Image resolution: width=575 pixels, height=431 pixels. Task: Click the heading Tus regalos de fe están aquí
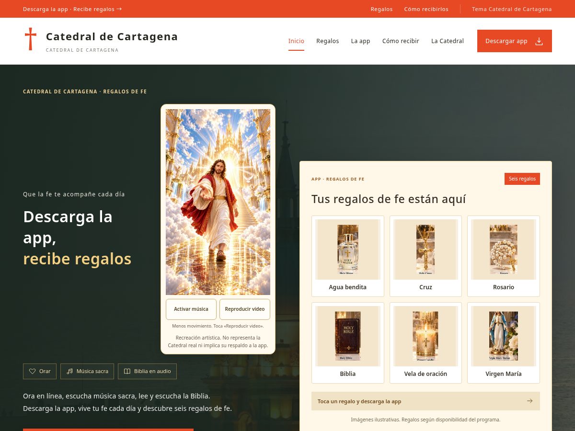click(389, 199)
